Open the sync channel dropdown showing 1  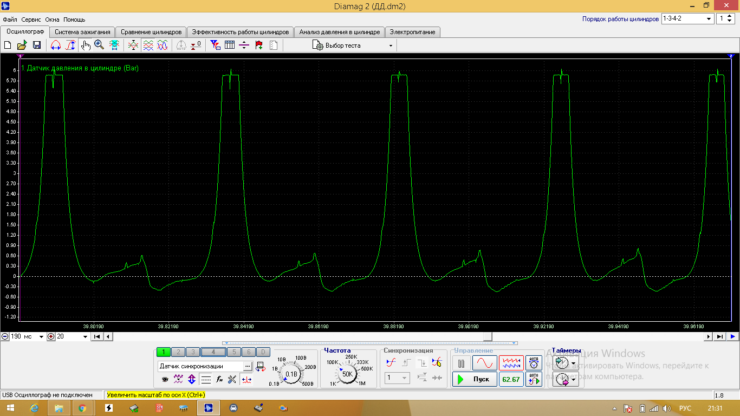click(x=398, y=378)
